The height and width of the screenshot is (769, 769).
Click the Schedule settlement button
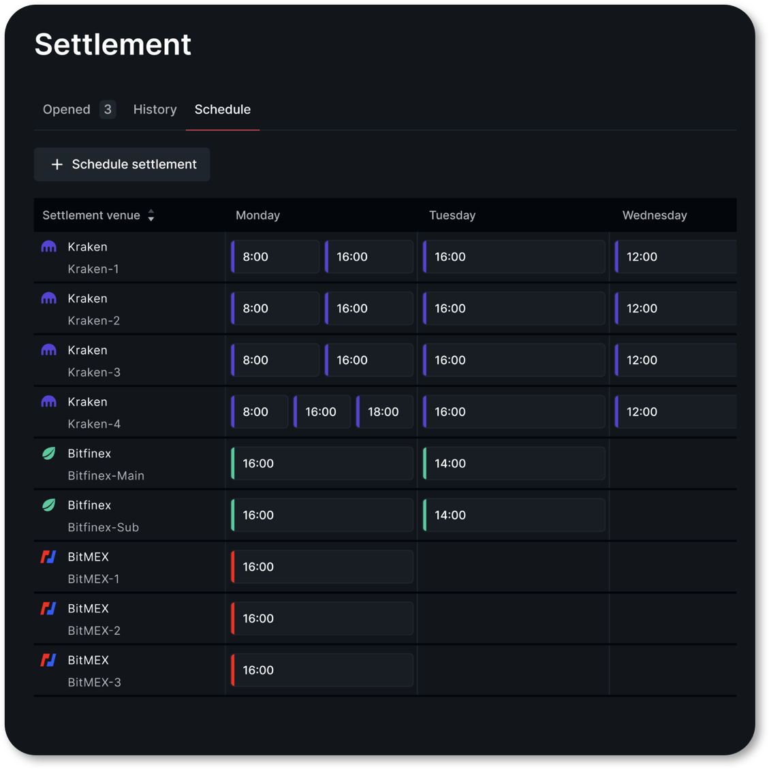coord(122,164)
